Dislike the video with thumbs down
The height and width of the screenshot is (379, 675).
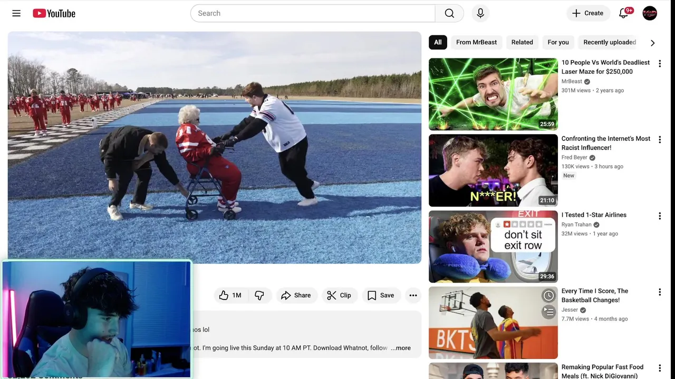259,295
